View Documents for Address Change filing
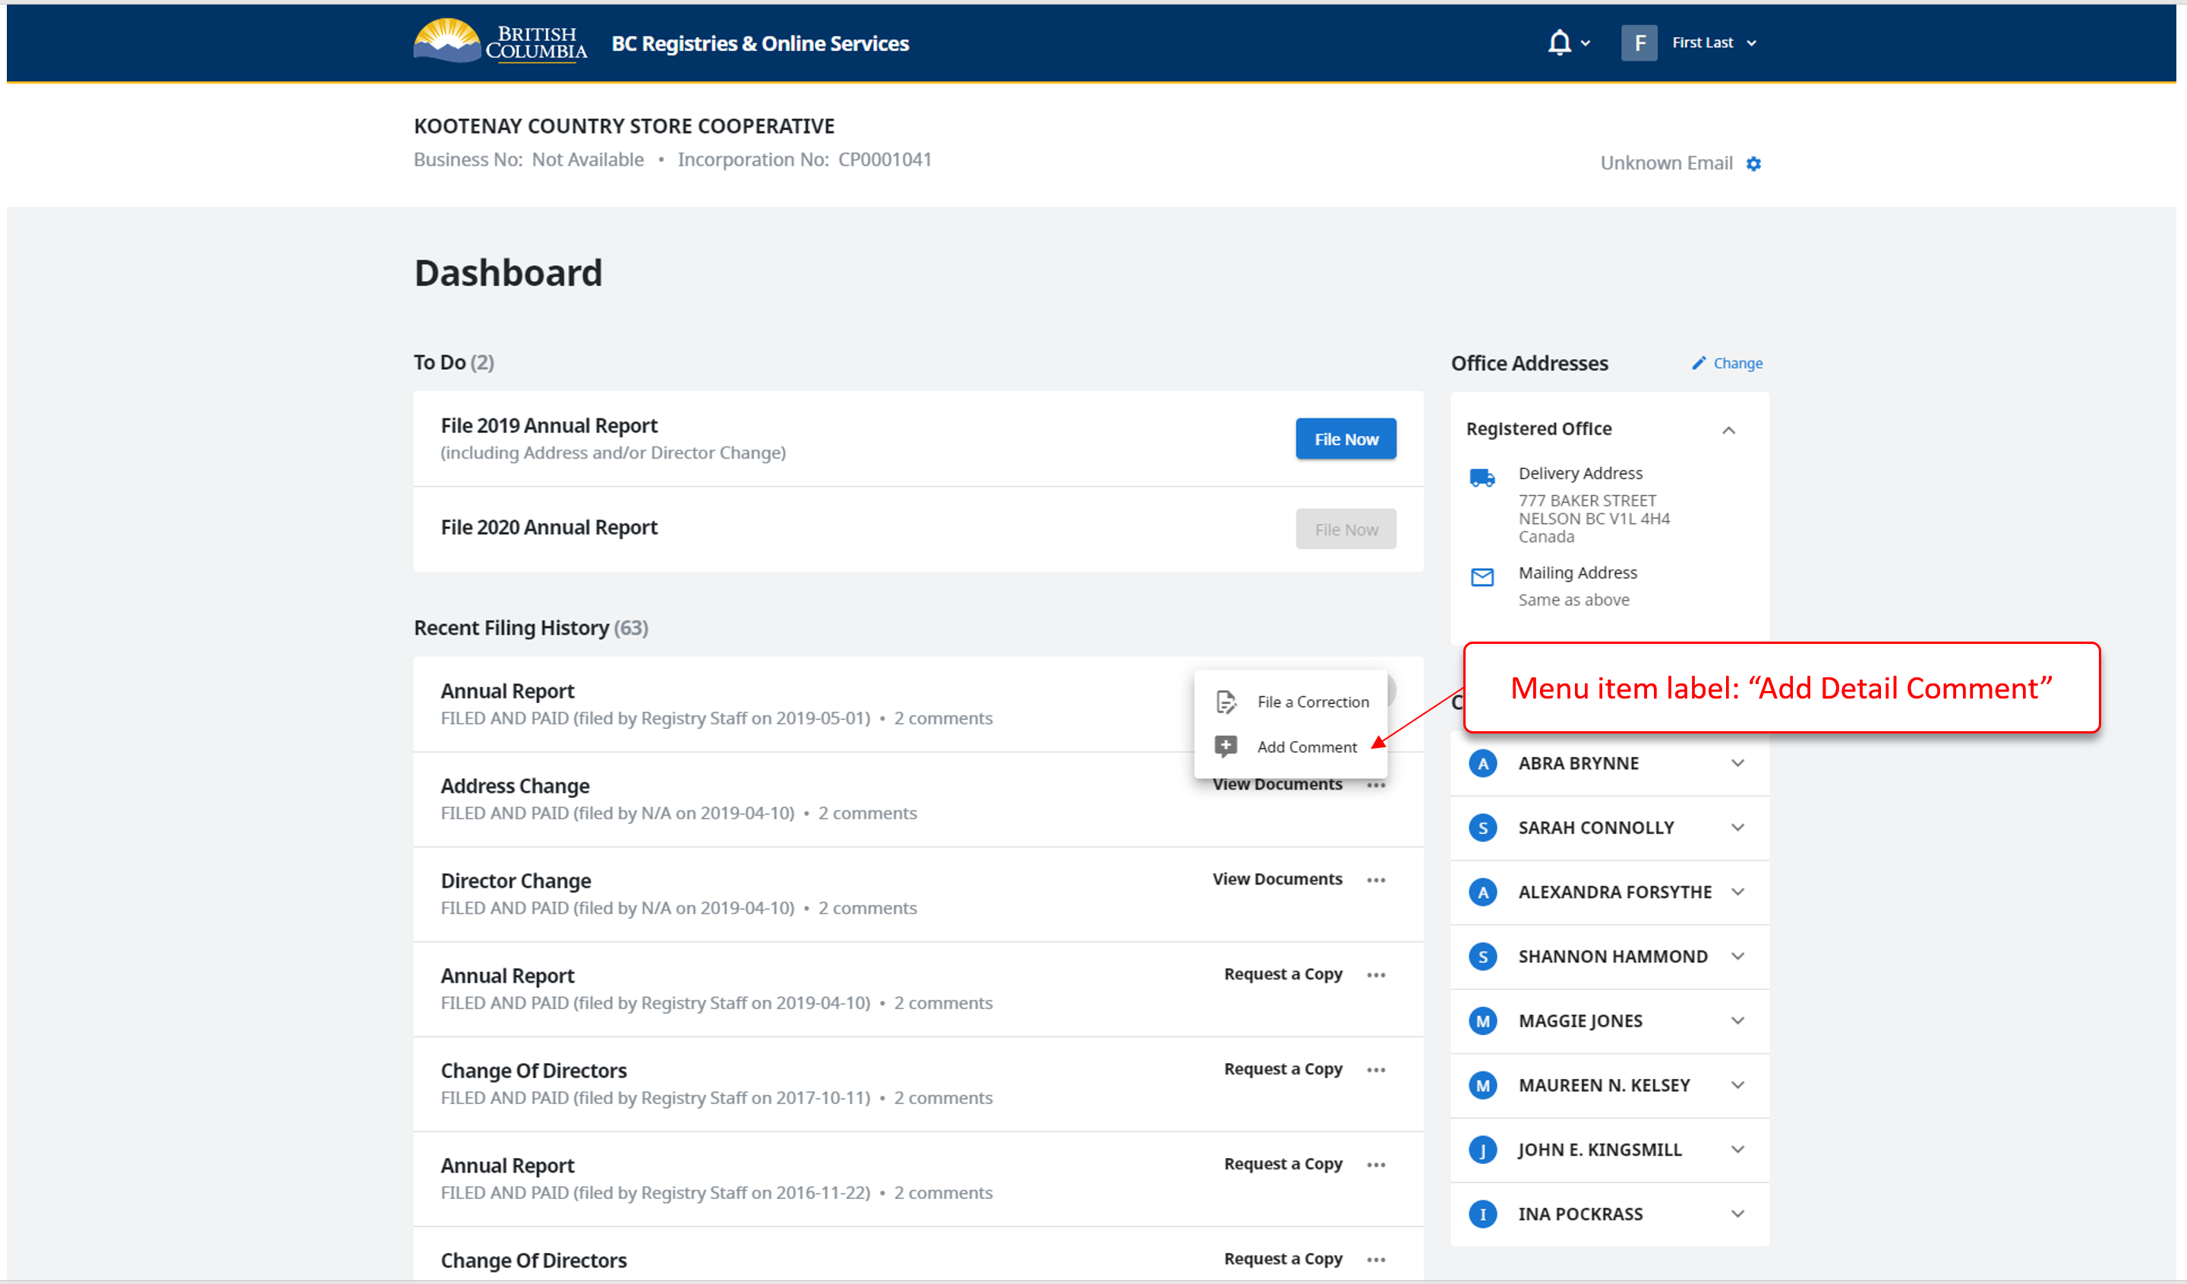The width and height of the screenshot is (2187, 1284). pyautogui.click(x=1277, y=785)
